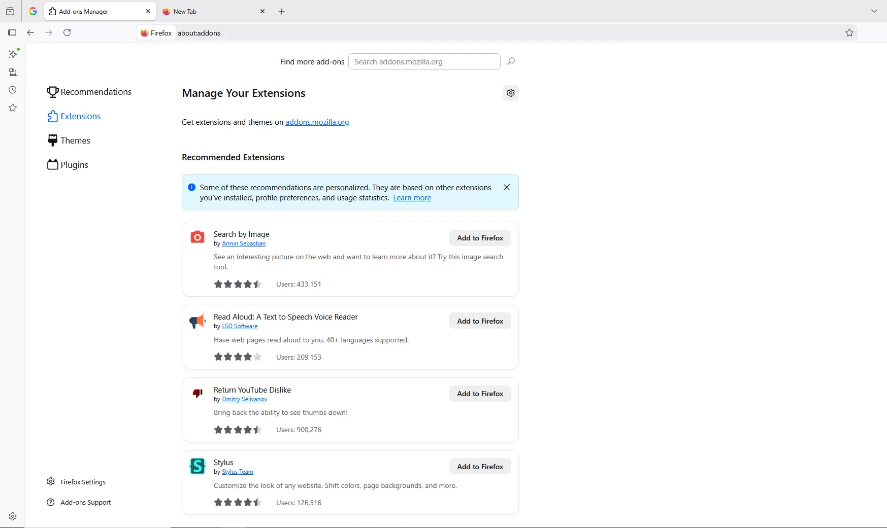Click the magnifier search submit icon
Screen dimensions: 887x528
point(511,61)
